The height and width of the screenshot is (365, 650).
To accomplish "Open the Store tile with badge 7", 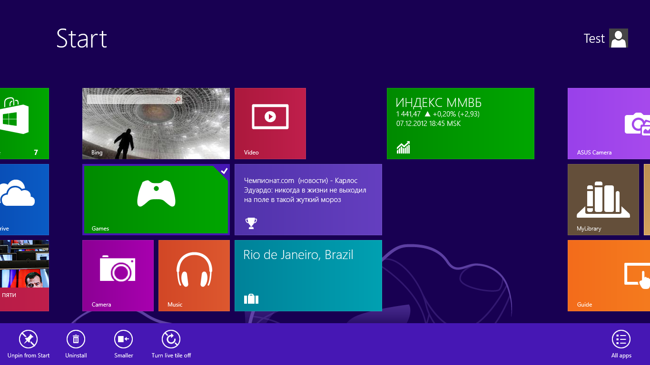I will 24,124.
